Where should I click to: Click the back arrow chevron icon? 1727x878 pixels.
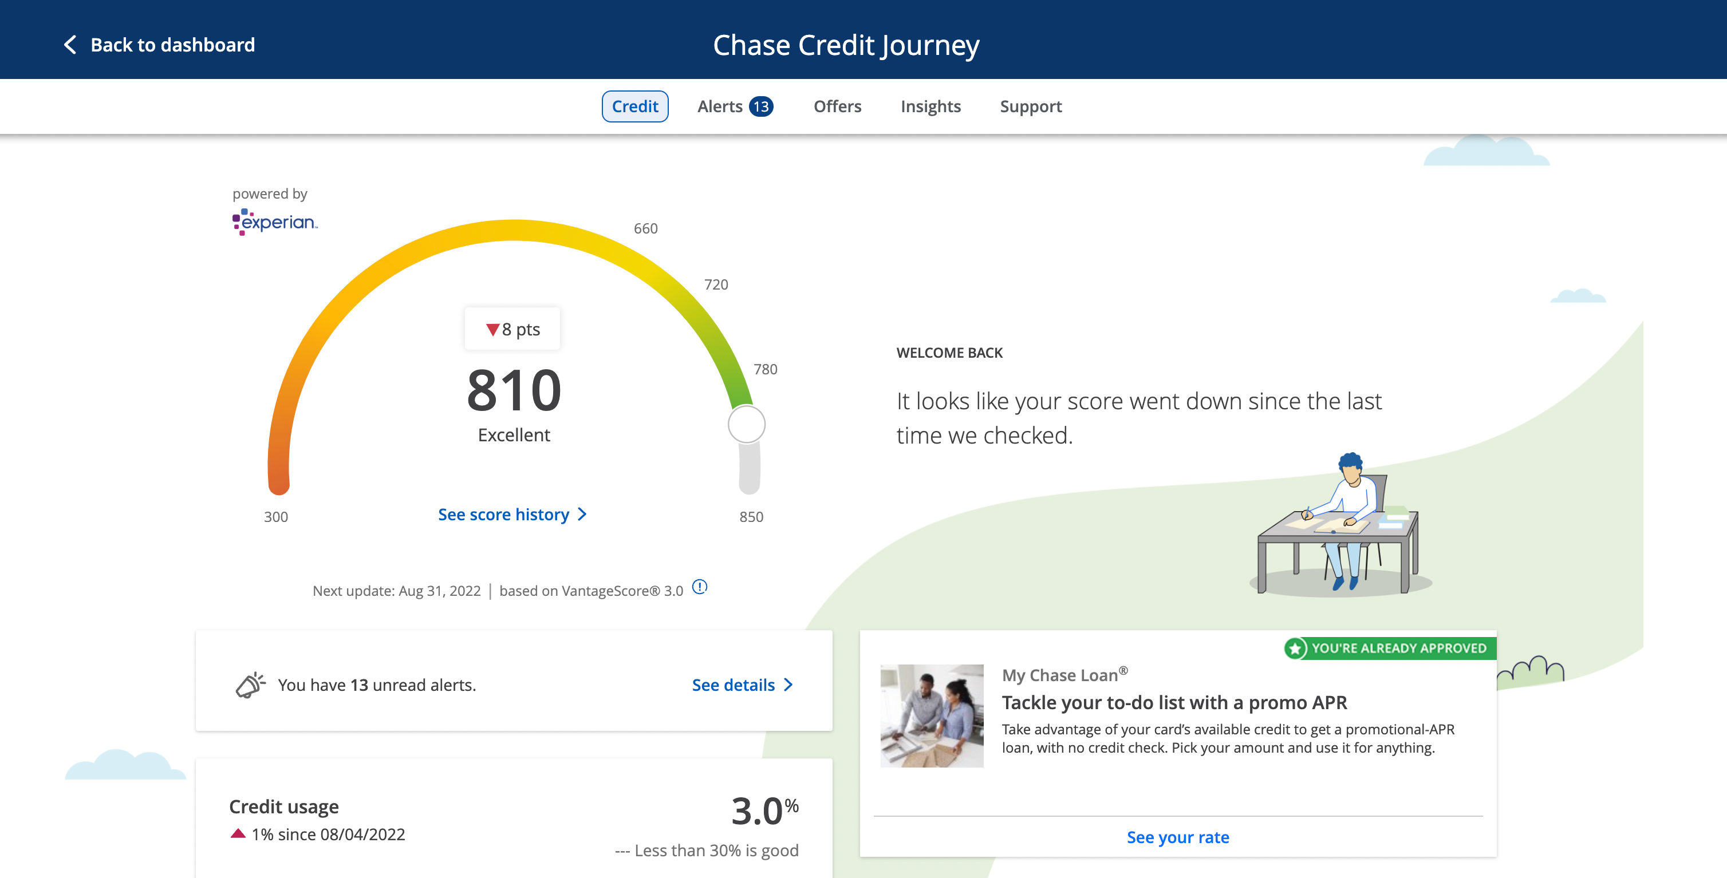tap(70, 45)
